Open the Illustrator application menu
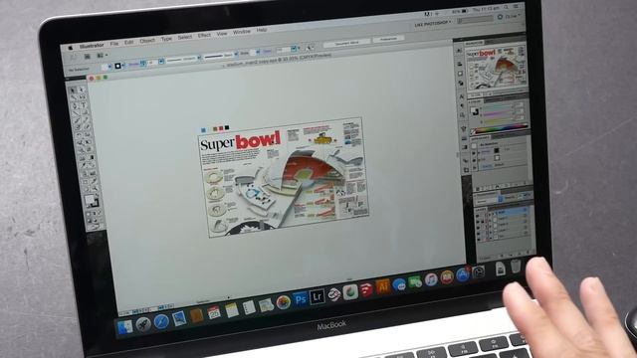Image resolution: width=637 pixels, height=358 pixels. click(x=92, y=46)
